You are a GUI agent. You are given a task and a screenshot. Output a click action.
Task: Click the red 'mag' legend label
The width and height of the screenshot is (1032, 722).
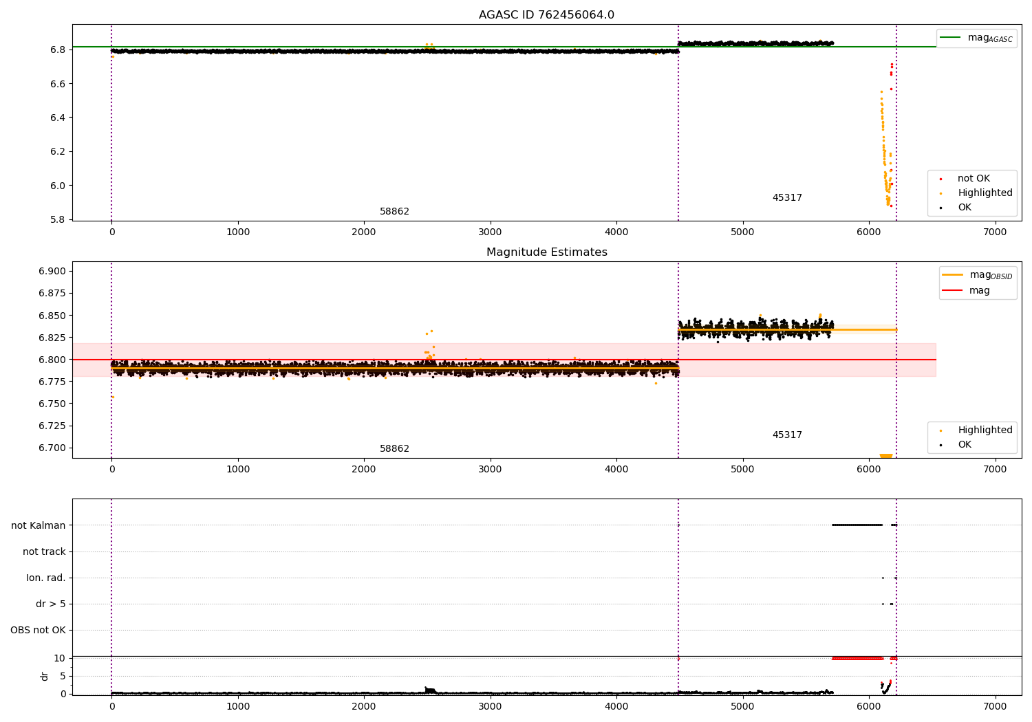point(980,291)
